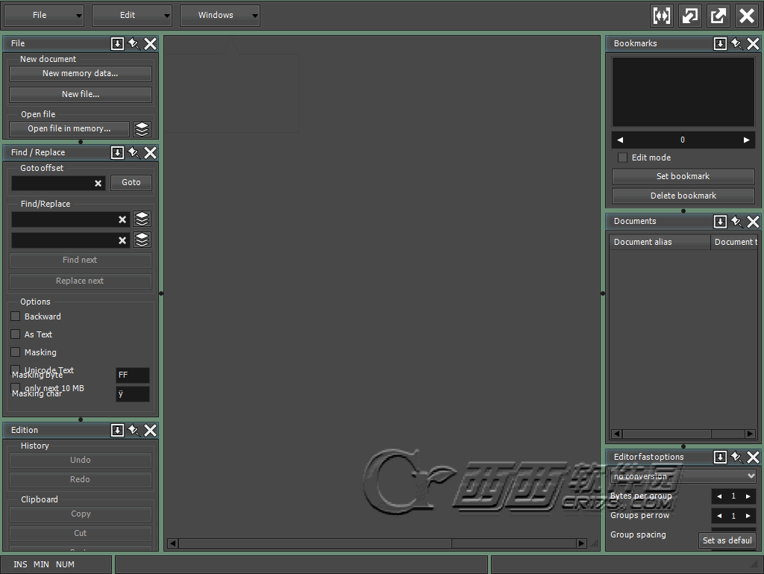Click the pop-out arrow icon at top right
The width and height of the screenshot is (764, 574).
click(x=718, y=16)
